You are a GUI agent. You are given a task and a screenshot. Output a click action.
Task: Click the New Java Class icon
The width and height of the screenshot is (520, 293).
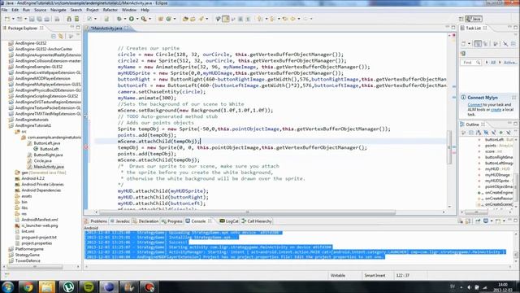[x=169, y=19]
